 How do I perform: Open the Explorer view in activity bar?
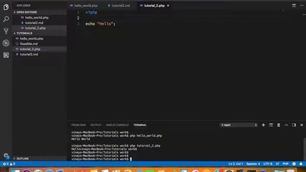6,7
